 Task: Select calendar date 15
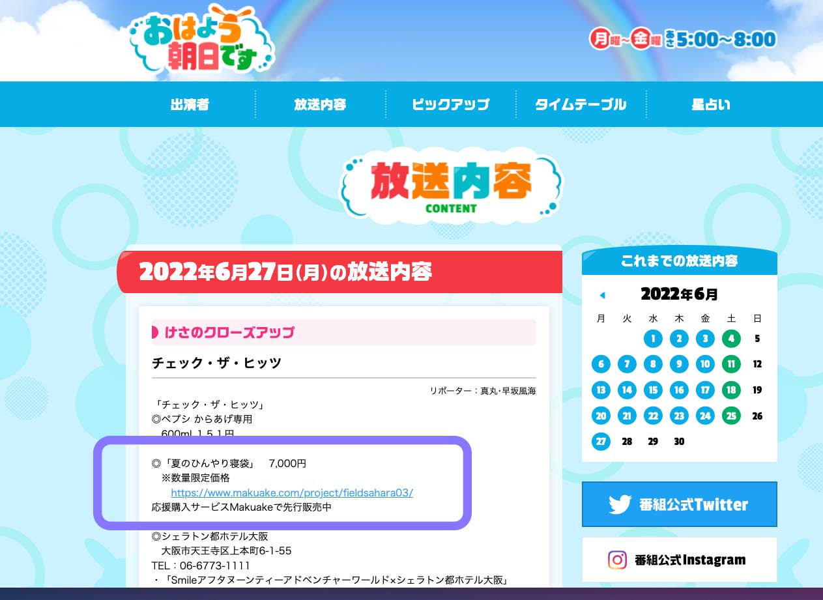653,390
